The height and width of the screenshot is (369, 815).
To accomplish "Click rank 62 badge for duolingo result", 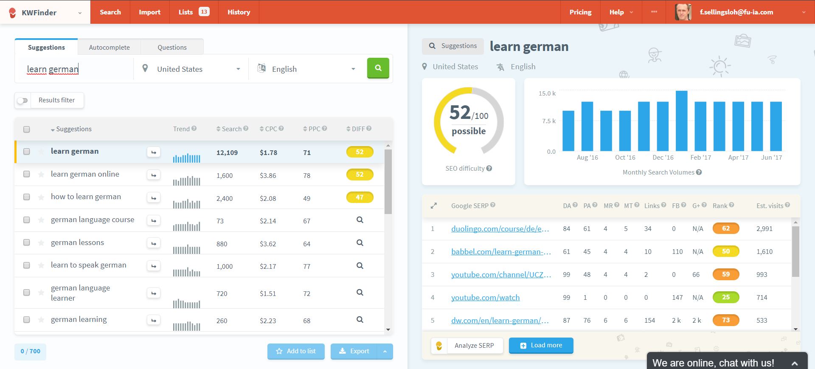I will (x=726, y=228).
